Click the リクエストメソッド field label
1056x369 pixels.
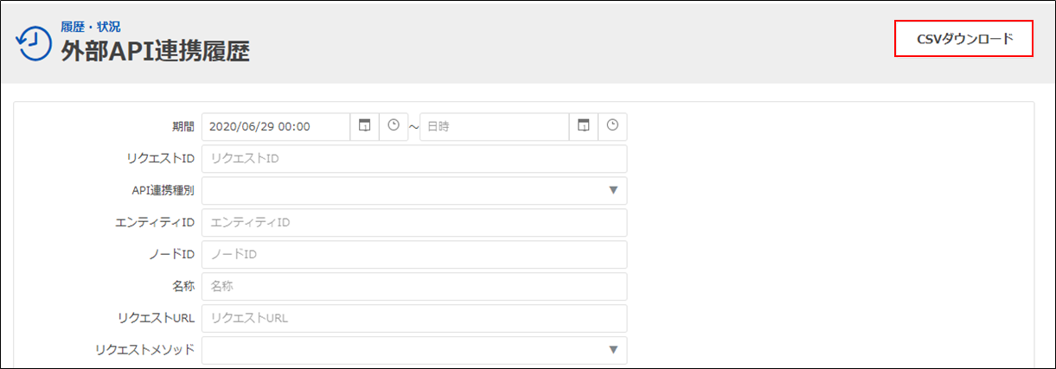[145, 350]
